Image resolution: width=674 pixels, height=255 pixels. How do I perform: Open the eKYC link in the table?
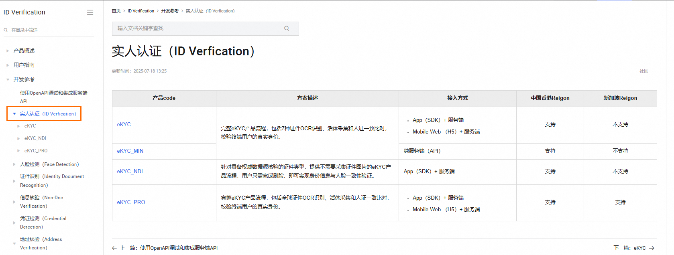[124, 125]
